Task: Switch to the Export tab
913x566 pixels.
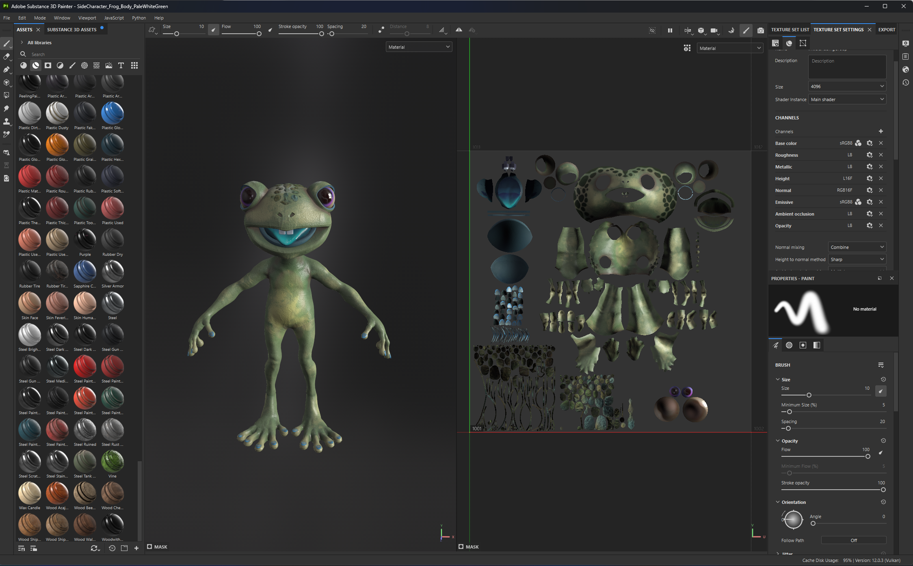Action: [x=887, y=30]
